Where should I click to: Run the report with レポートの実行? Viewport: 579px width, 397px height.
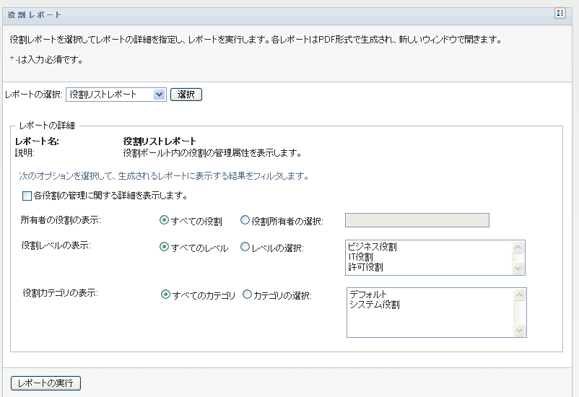coord(45,383)
